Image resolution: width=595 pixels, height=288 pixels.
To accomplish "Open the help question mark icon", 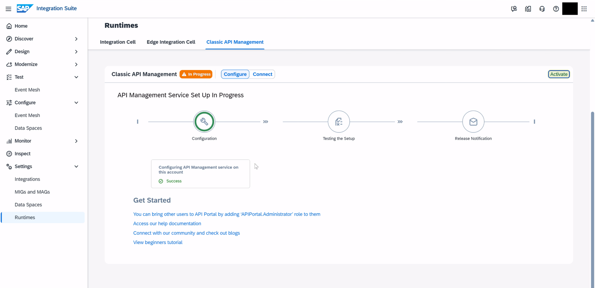I will click(x=556, y=9).
